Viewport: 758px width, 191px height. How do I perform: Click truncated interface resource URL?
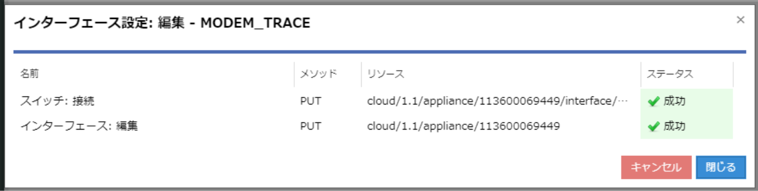(x=497, y=101)
